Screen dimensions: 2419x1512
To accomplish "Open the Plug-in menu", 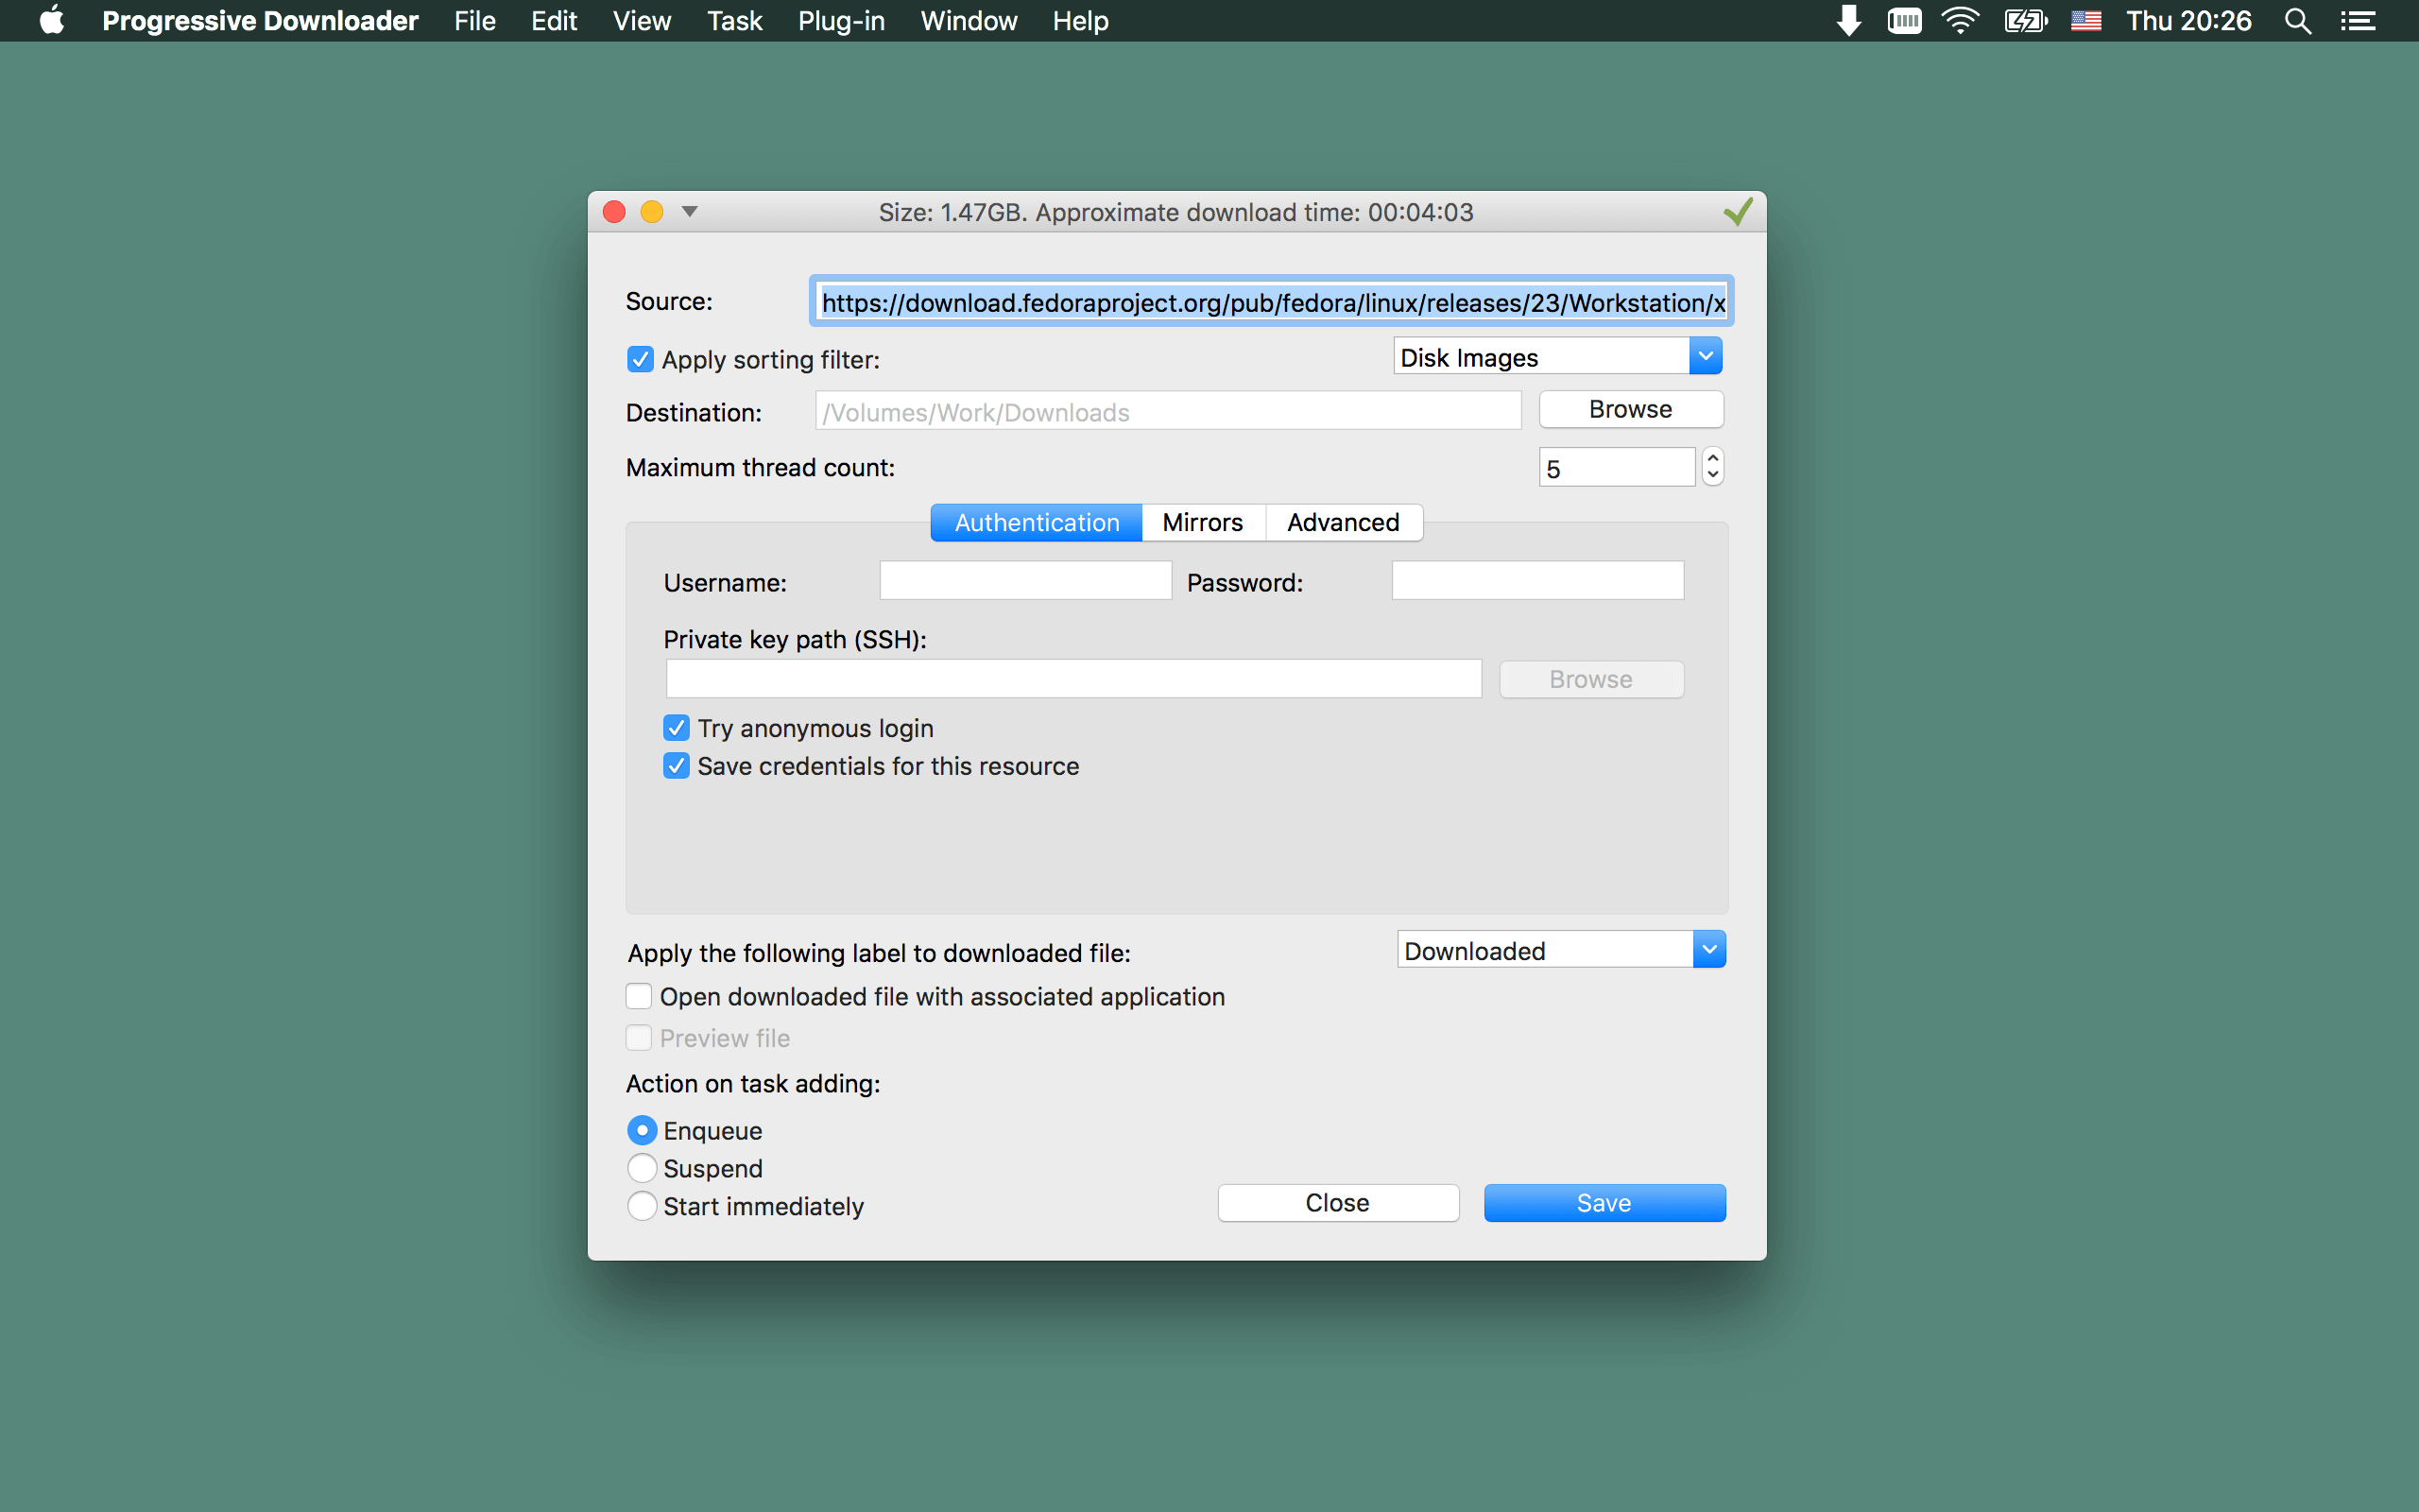I will [842, 20].
